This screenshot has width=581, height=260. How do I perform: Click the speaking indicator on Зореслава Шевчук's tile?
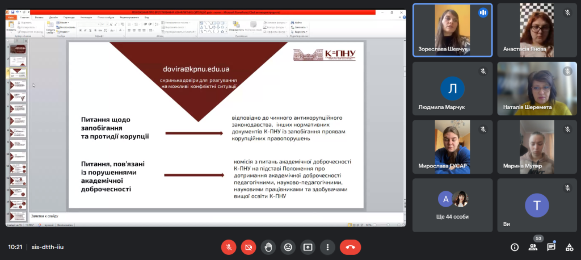(x=483, y=12)
